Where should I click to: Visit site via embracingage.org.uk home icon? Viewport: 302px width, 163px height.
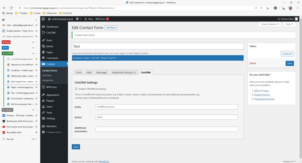(x=60, y=19)
